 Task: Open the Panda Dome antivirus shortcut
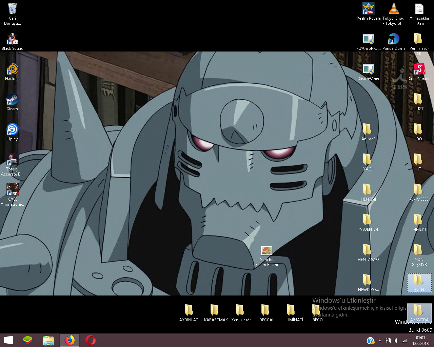click(x=394, y=41)
